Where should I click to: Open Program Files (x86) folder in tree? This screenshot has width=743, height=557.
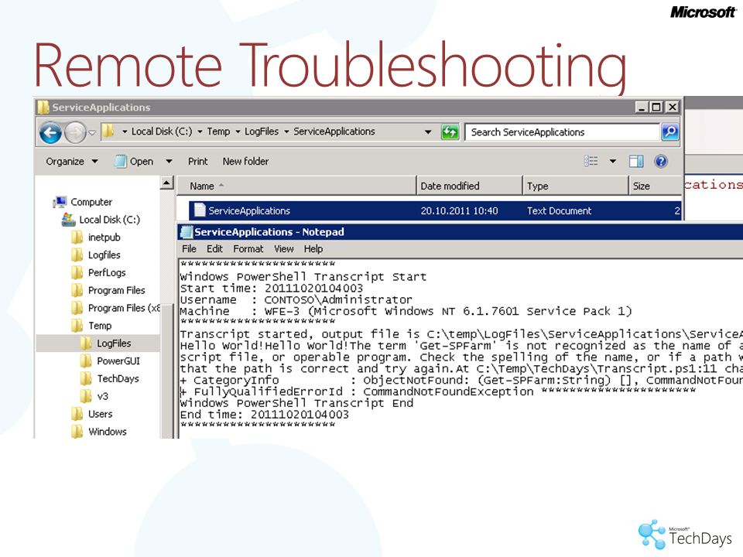(115, 308)
